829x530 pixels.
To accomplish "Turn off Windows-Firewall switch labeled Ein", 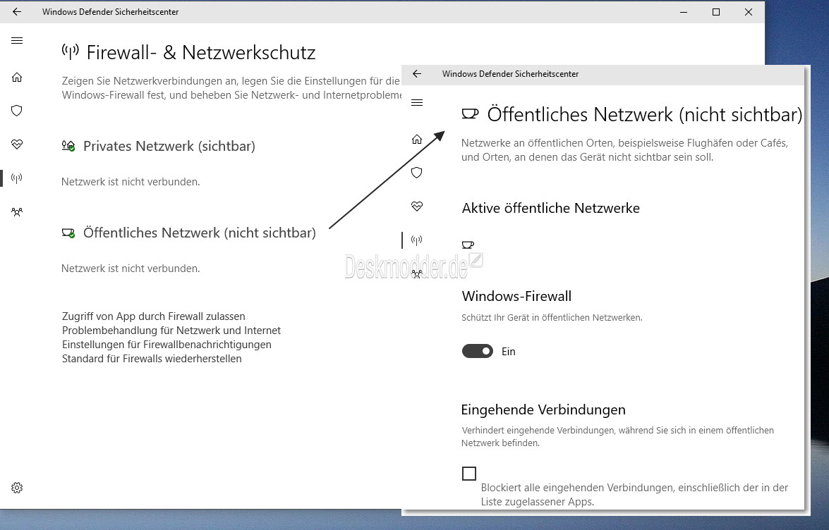I will point(478,351).
